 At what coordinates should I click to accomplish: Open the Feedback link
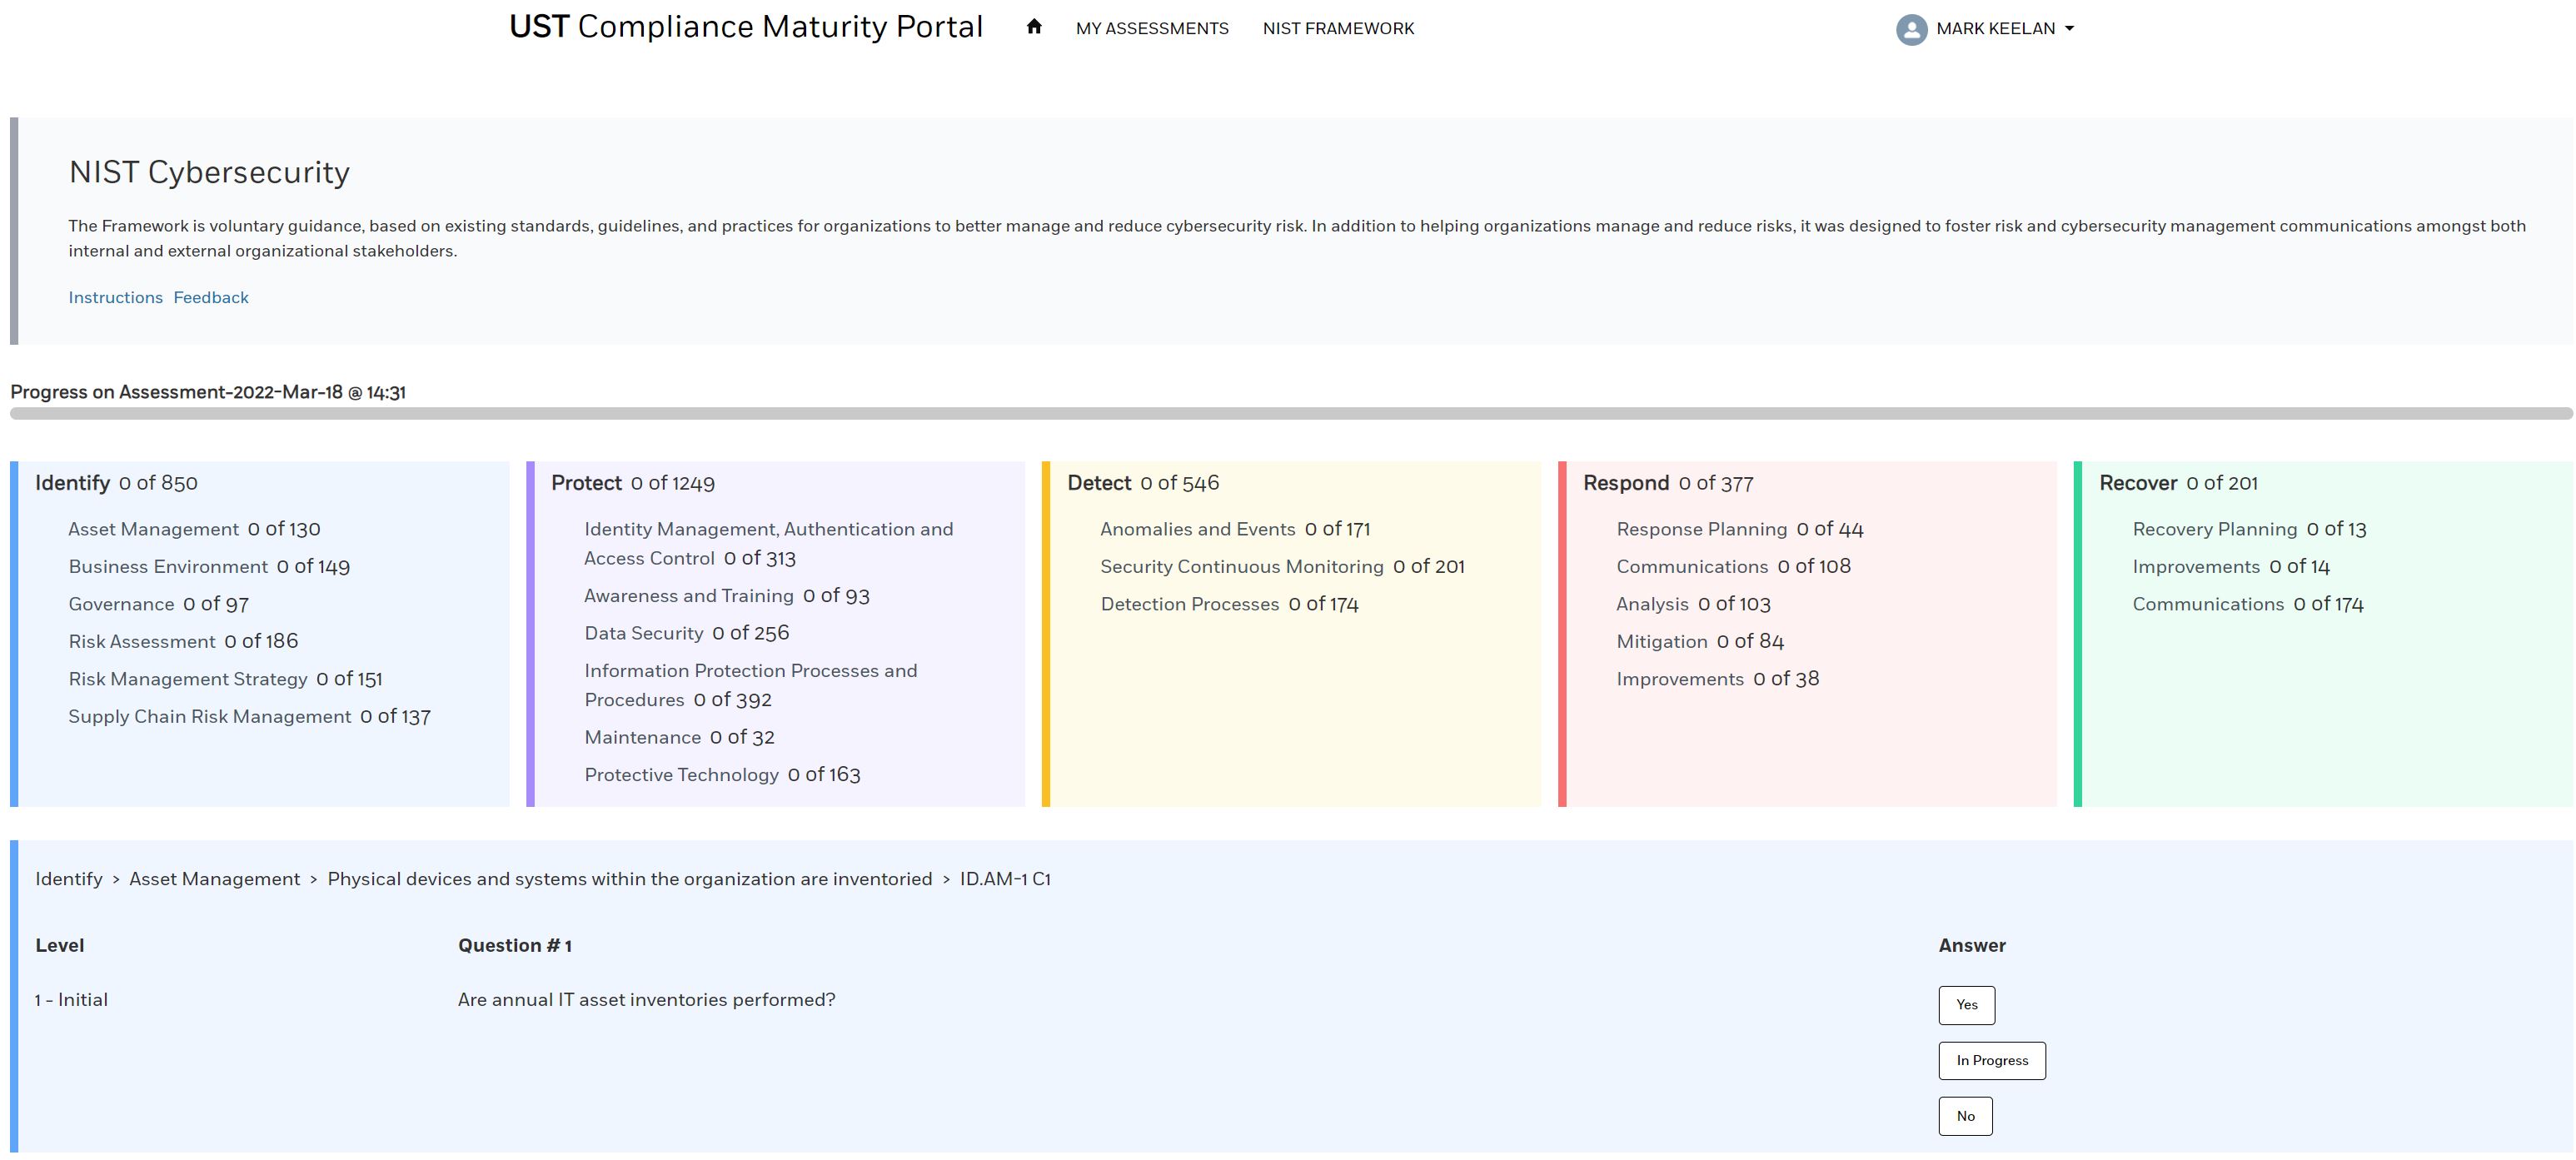tap(211, 297)
